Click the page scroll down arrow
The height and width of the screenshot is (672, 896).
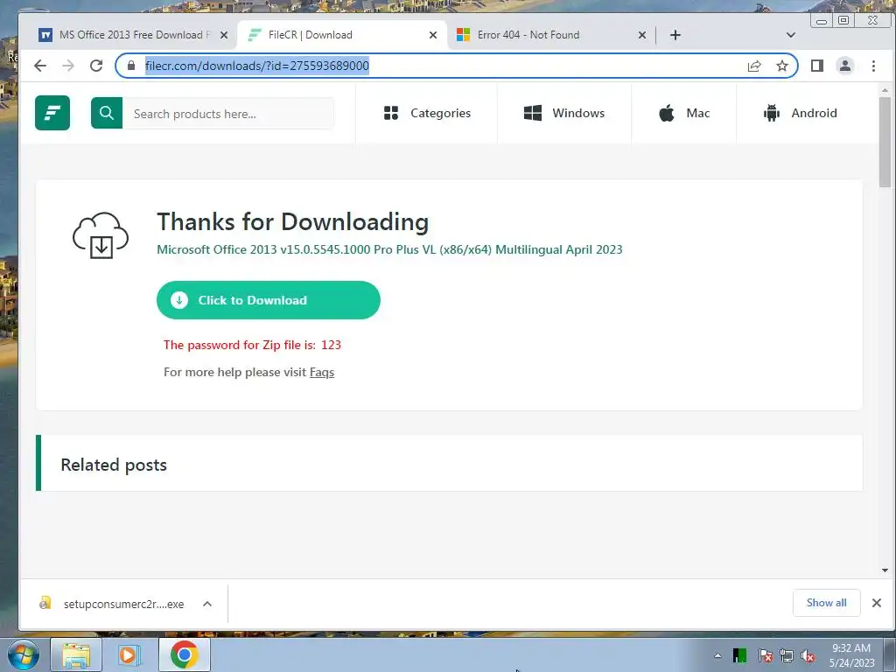(885, 570)
